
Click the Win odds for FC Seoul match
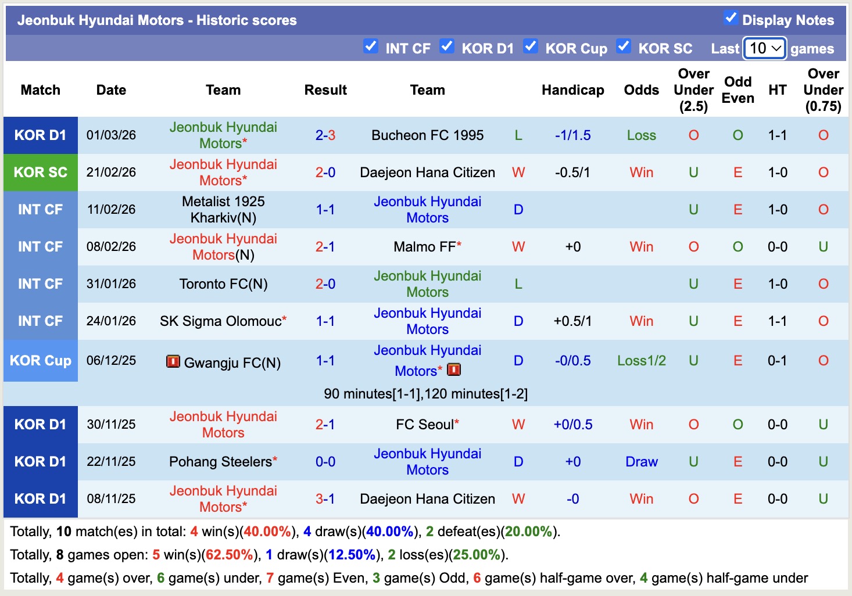[641, 424]
